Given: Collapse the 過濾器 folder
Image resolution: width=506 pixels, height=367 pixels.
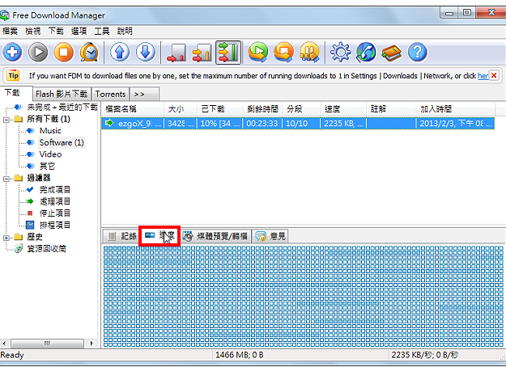Looking at the screenshot, I should (x=6, y=179).
